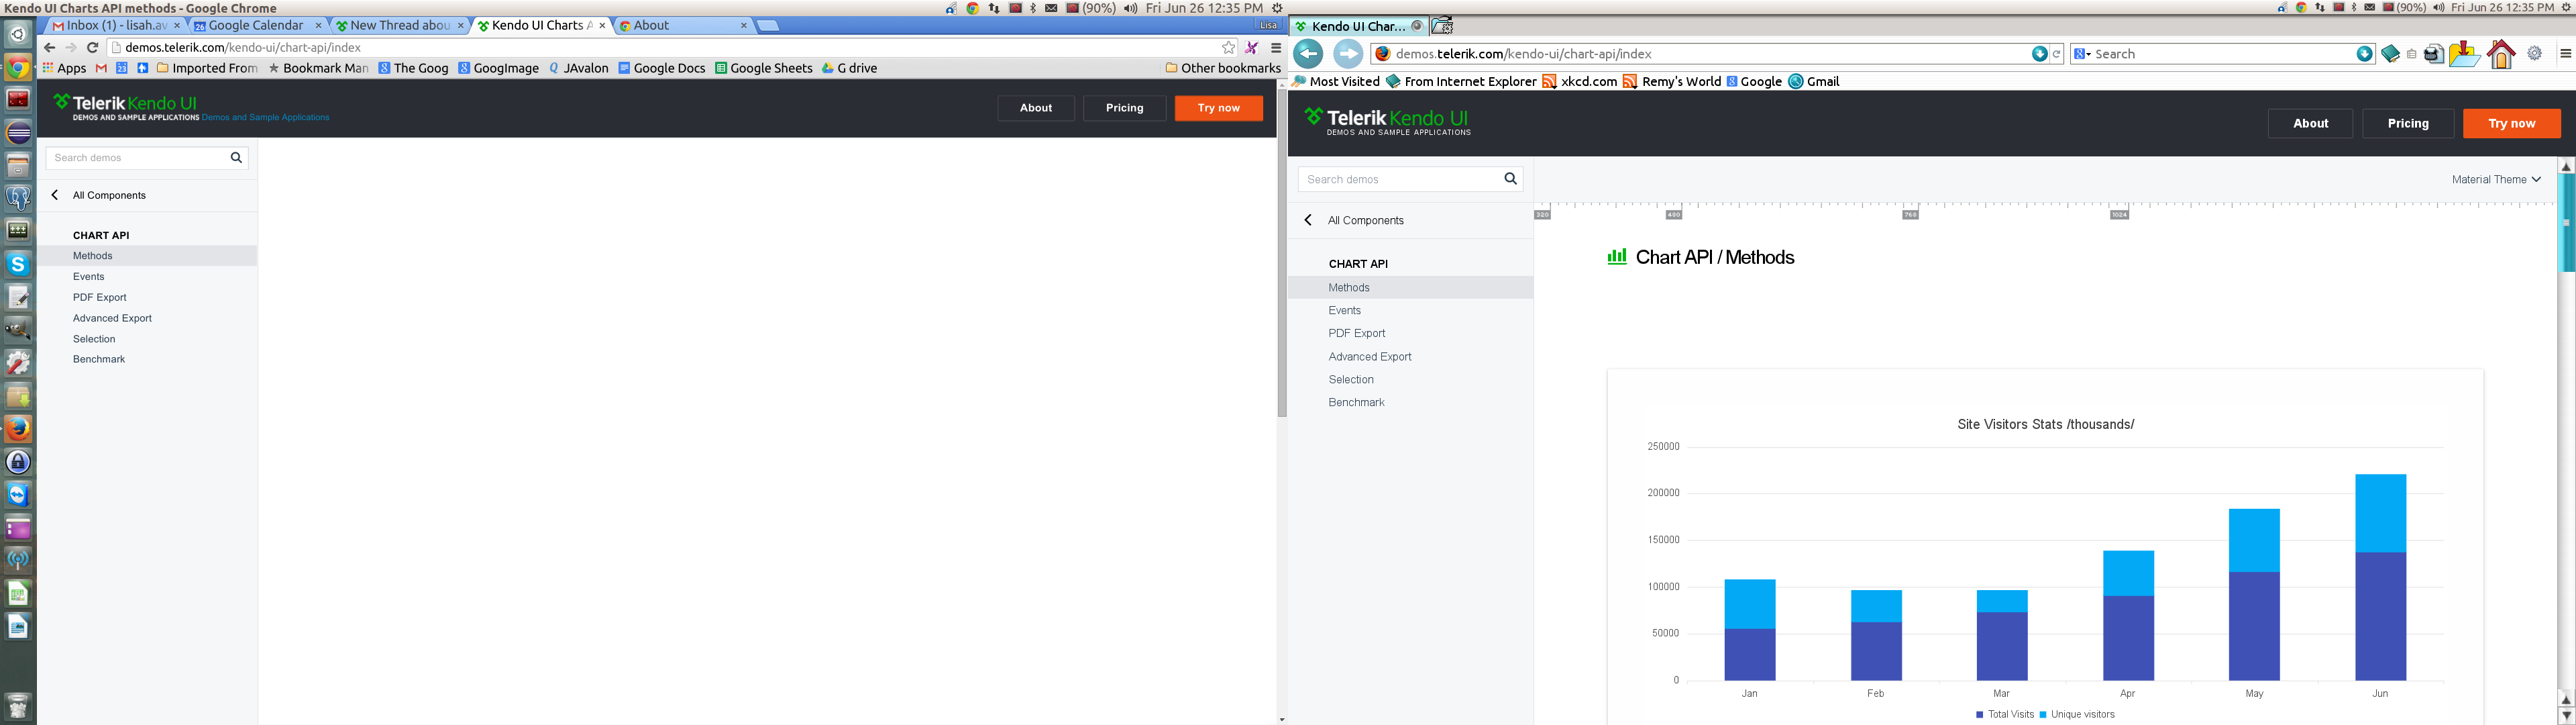Switch to the Google Calendar tab
This screenshot has height=725, width=2576.
pos(257,25)
